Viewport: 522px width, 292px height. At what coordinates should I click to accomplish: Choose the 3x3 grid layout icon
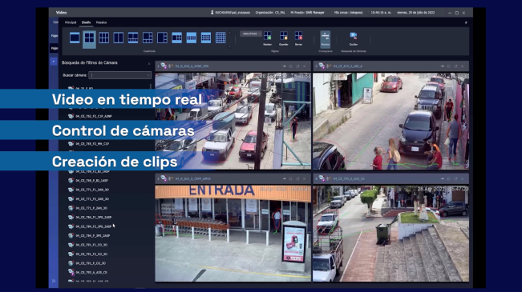click(104, 38)
